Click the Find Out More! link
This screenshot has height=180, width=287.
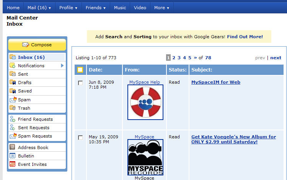tap(245, 37)
